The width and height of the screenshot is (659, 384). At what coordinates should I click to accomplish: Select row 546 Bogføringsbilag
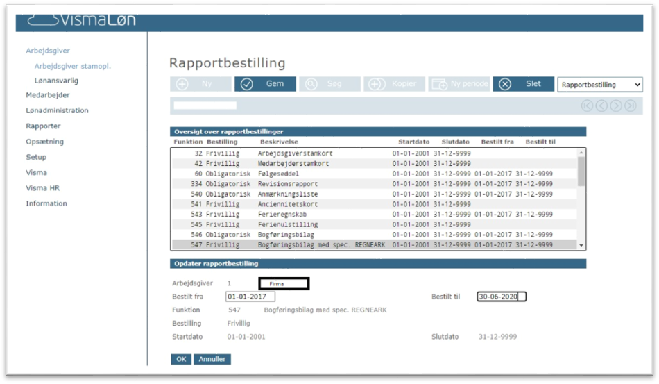374,234
